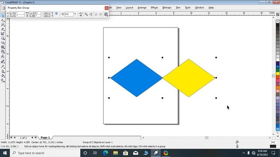Screen dimensions: 280x157
Task: Open the Help menu
Action: [x=211, y=8]
